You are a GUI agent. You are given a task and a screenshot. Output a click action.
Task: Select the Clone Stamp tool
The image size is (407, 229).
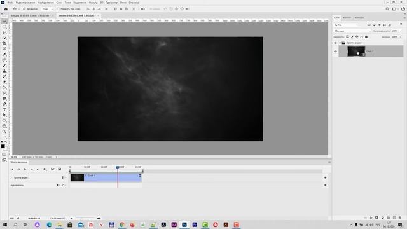click(x=4, y=71)
